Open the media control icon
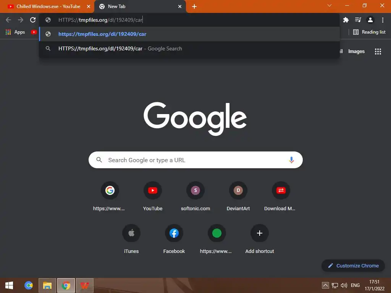Image resolution: width=391 pixels, height=293 pixels. click(358, 20)
